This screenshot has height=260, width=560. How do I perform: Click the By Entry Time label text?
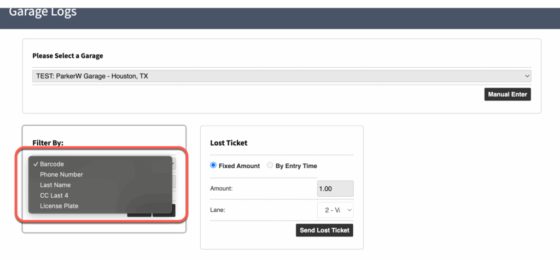(296, 166)
